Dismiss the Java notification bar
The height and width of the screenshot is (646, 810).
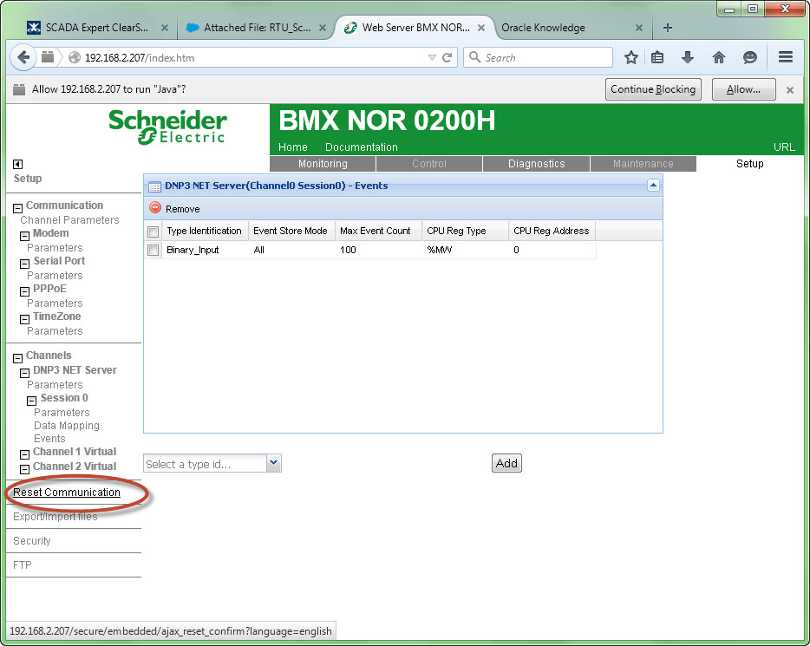tap(789, 90)
